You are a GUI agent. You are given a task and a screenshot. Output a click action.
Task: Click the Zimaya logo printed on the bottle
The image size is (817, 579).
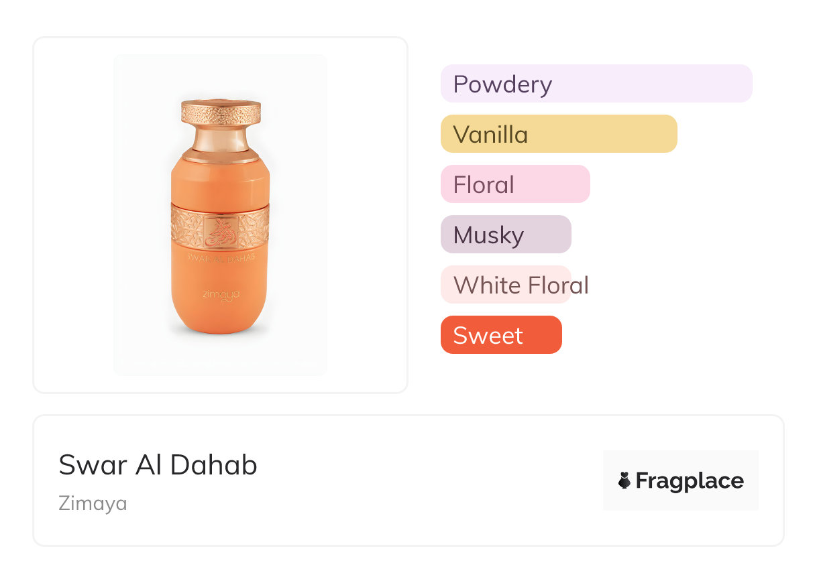pos(221,294)
